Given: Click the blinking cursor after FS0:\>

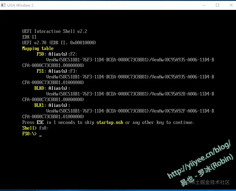Looking at the screenshot, I should click(40, 136).
